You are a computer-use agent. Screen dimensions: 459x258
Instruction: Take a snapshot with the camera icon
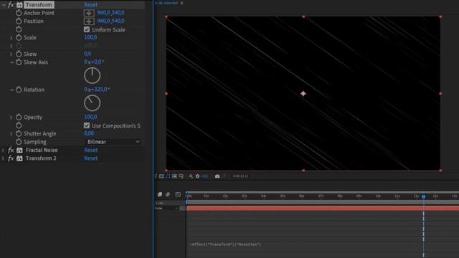(x=217, y=176)
